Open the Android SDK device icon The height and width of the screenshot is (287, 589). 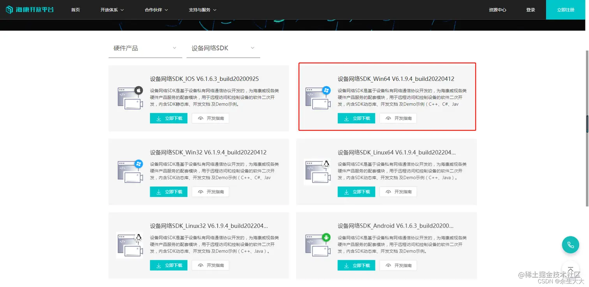[318, 245]
